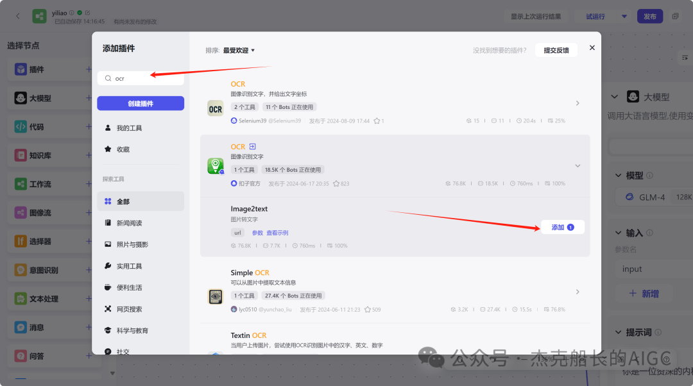
Task: Click the 试运行 button
Action: coord(595,16)
